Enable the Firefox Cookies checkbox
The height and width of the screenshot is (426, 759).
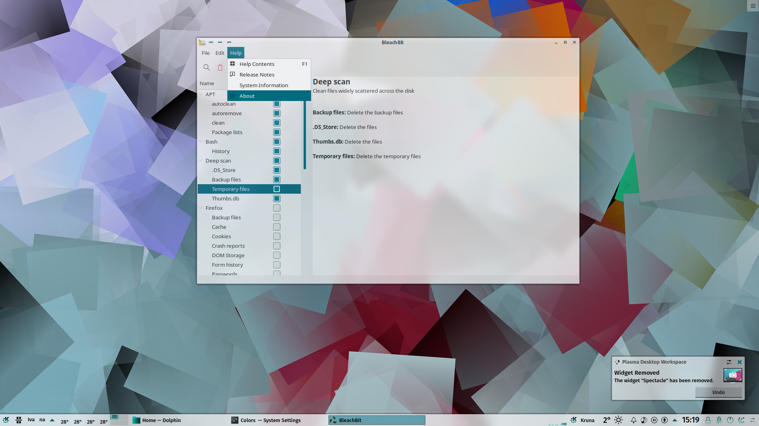277,236
